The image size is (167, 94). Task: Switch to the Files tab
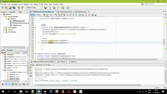(20, 12)
